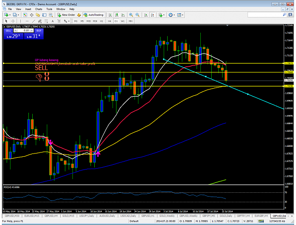This screenshot has width=296, height=225.
Task: Switch chart to Line Chart mode
Action: click(x=123, y=15)
